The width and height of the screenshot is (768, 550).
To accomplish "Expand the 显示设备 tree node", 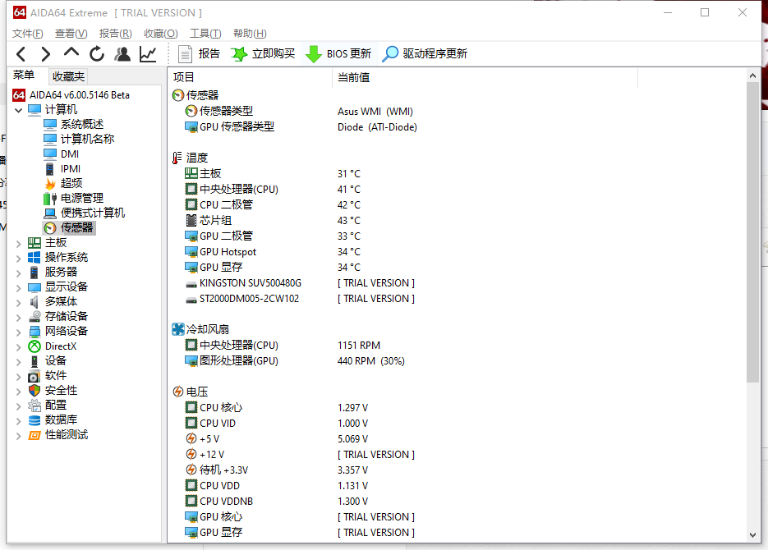I will click(x=19, y=287).
